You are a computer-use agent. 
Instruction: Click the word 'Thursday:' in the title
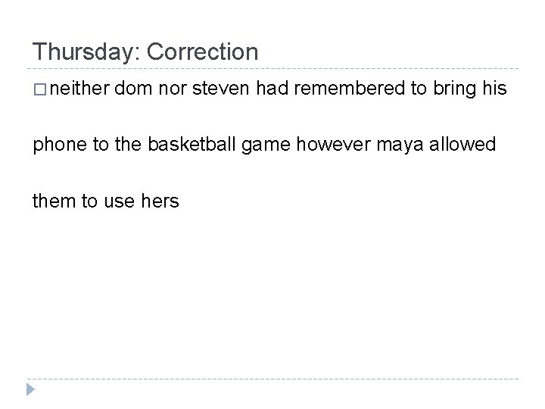[87, 52]
